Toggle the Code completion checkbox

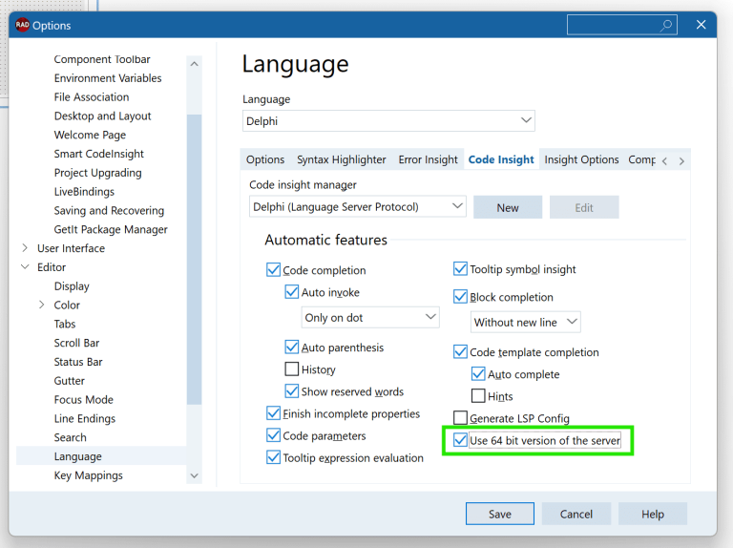pos(274,270)
